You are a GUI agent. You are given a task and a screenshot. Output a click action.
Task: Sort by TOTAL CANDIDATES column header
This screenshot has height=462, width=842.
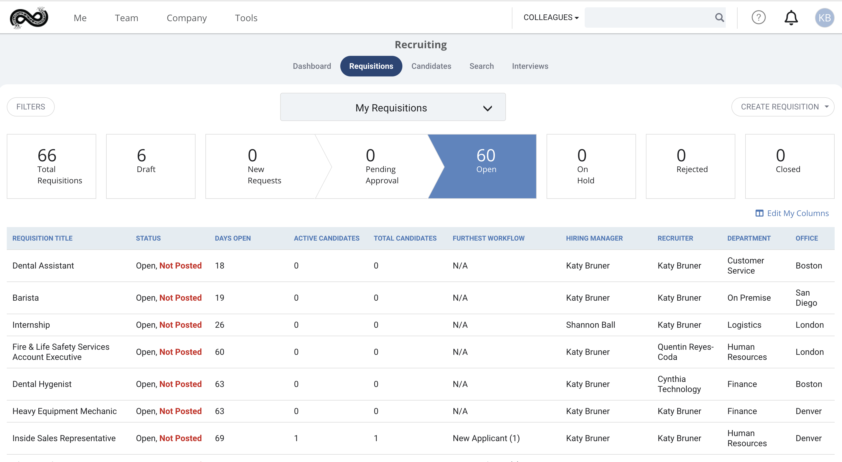click(405, 238)
